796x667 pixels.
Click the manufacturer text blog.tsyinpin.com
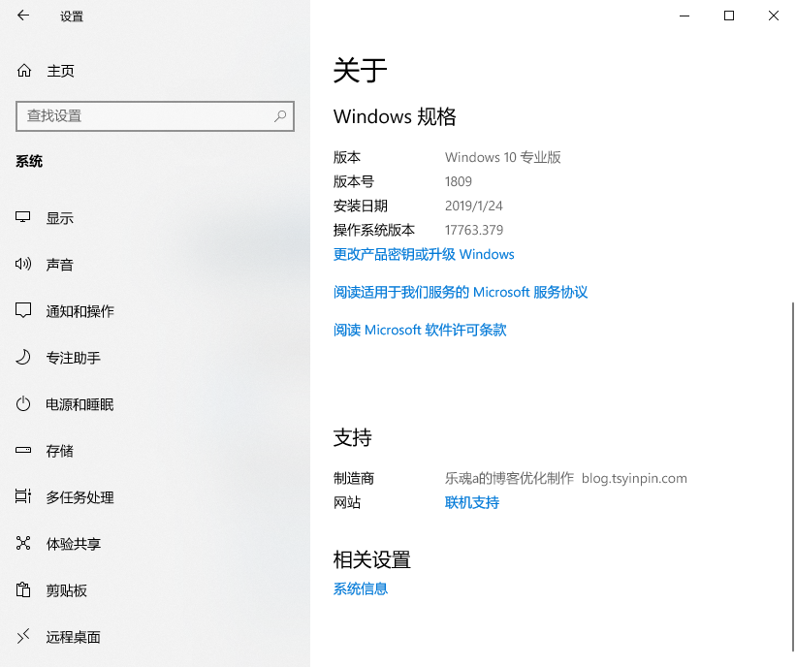click(x=634, y=479)
